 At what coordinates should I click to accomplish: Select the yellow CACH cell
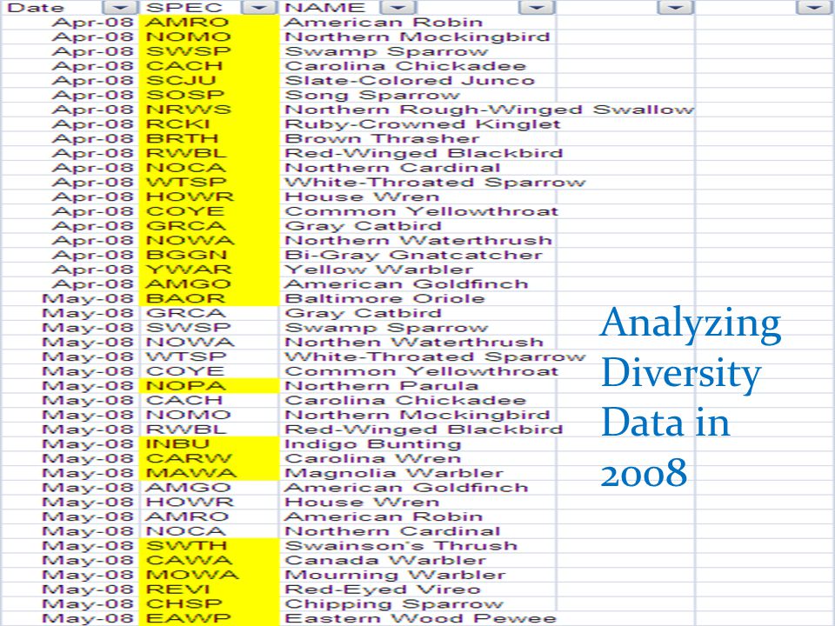(x=209, y=66)
